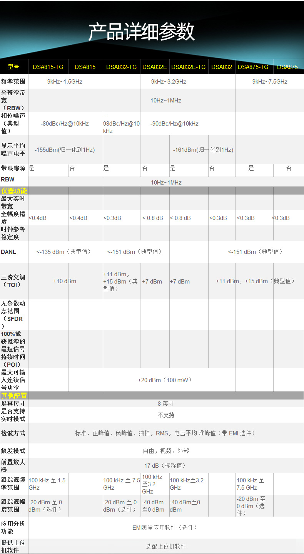Click +7 dBm under the DSA832E column
The height and width of the screenshot is (554, 304).
(152, 282)
